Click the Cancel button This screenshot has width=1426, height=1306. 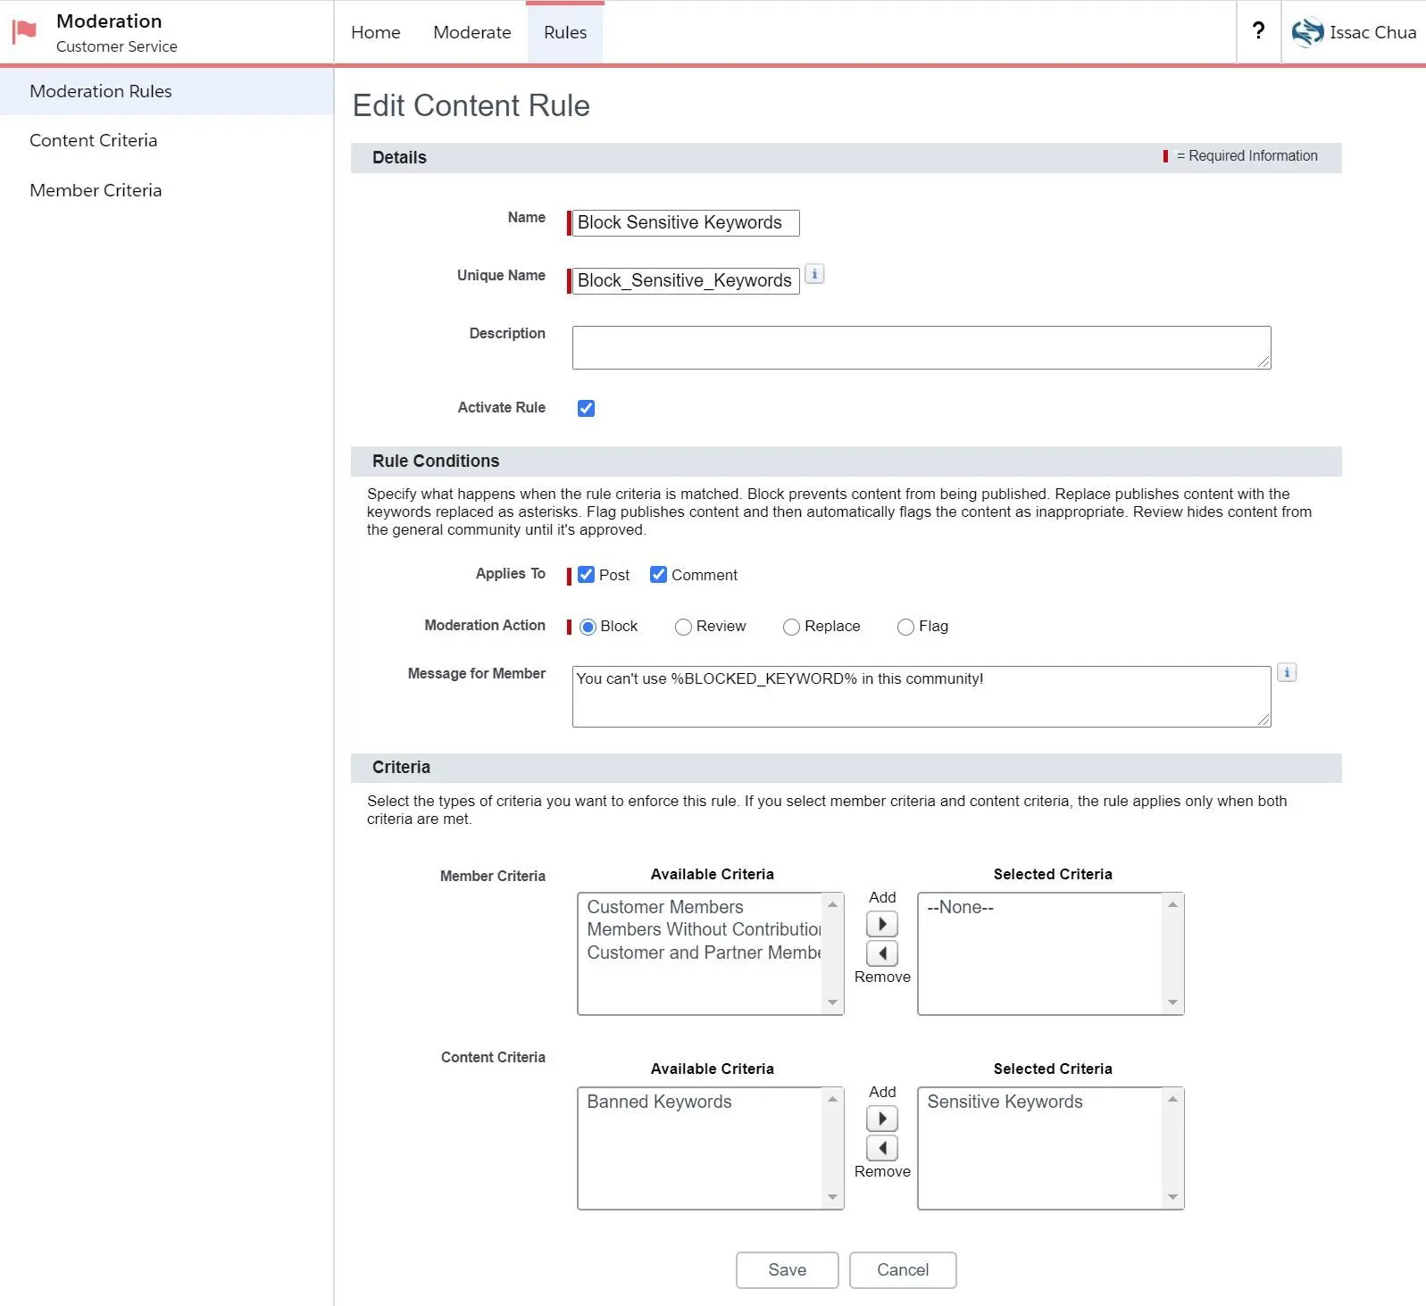[903, 1269]
